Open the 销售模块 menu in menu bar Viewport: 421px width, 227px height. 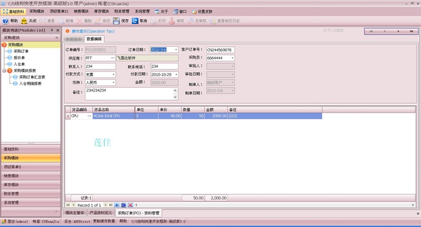click(81, 11)
